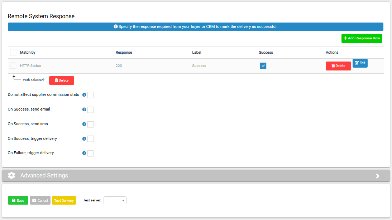Click the info icon in blue banner
The image size is (392, 220).
coord(115,26)
